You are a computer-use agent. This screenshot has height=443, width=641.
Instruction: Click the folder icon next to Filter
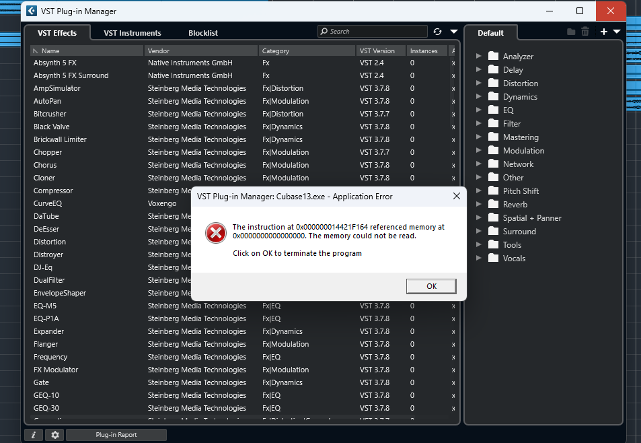point(494,123)
